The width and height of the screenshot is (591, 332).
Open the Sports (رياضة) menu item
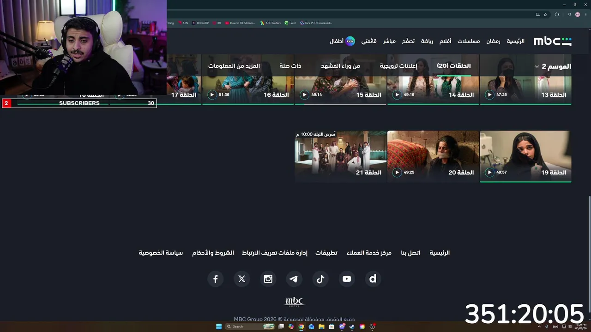point(427,41)
